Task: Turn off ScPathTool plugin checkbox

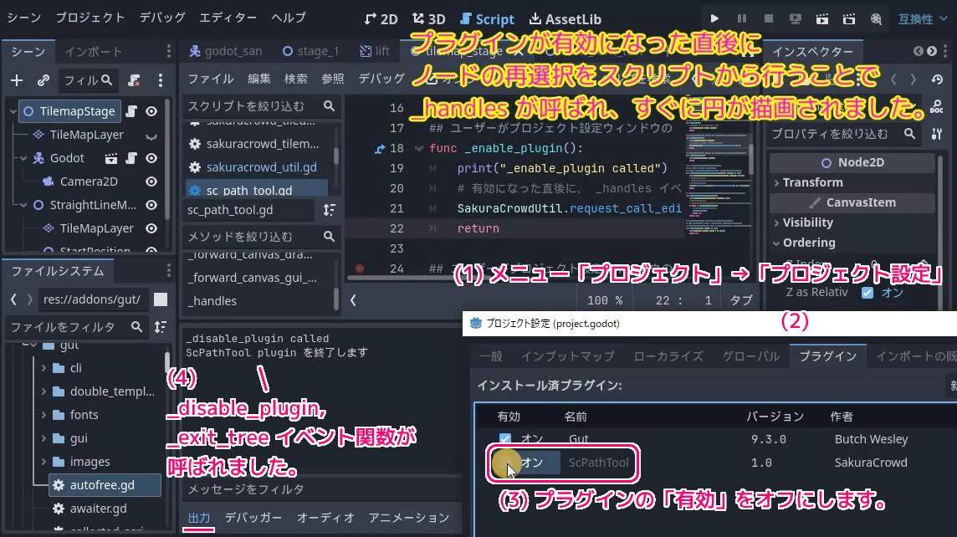Action: (504, 463)
